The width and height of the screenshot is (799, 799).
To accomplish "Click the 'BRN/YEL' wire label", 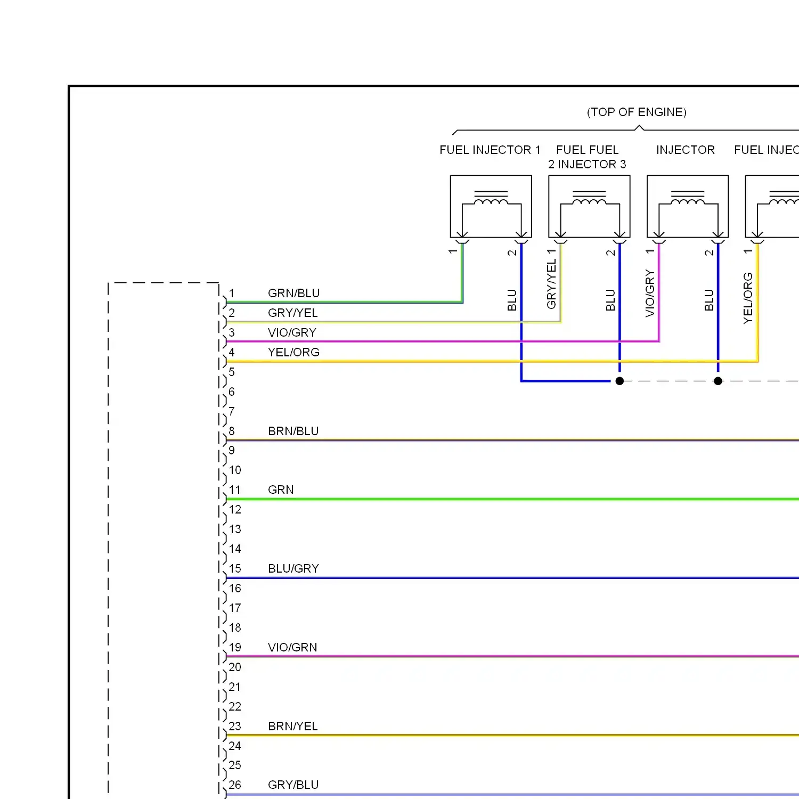I will 292,726.
